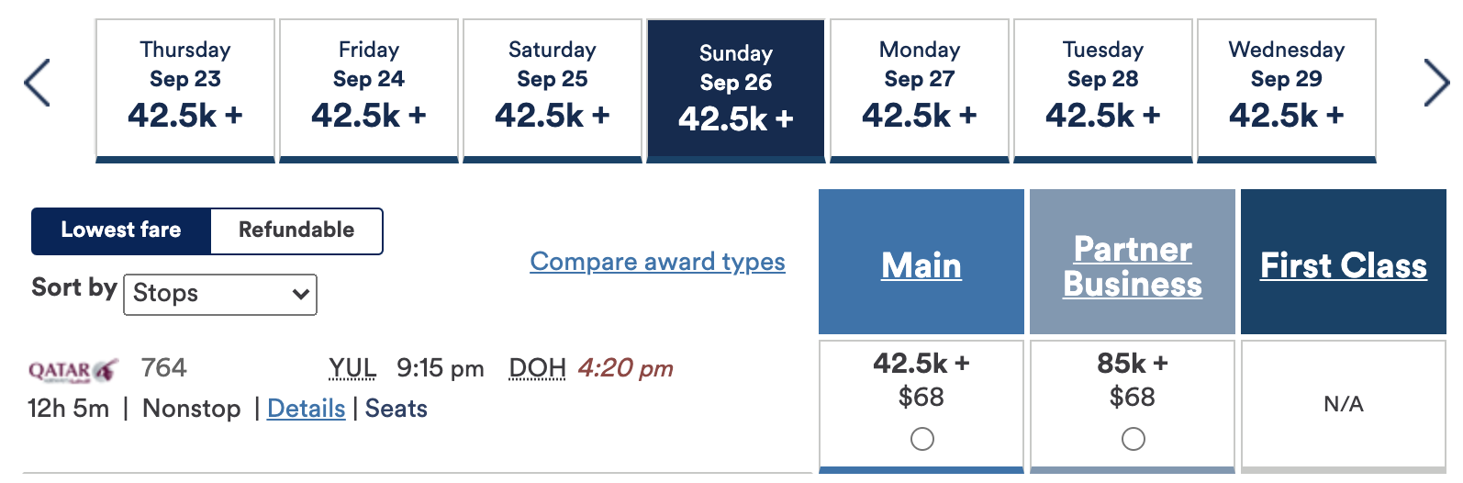
Task: Click the First Class column header
Action: (x=1343, y=265)
